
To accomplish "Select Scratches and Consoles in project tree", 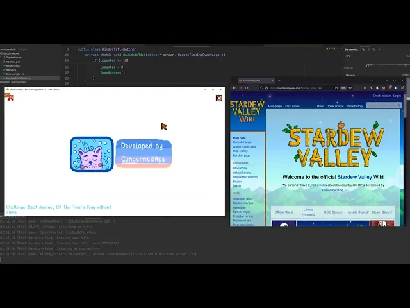I will click(13, 82).
